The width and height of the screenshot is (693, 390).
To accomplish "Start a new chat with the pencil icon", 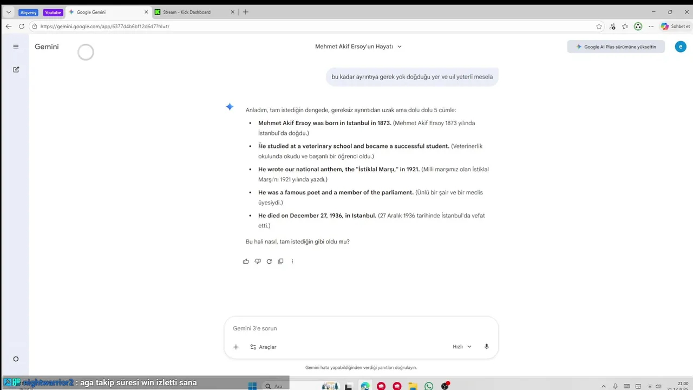I will 16,69.
